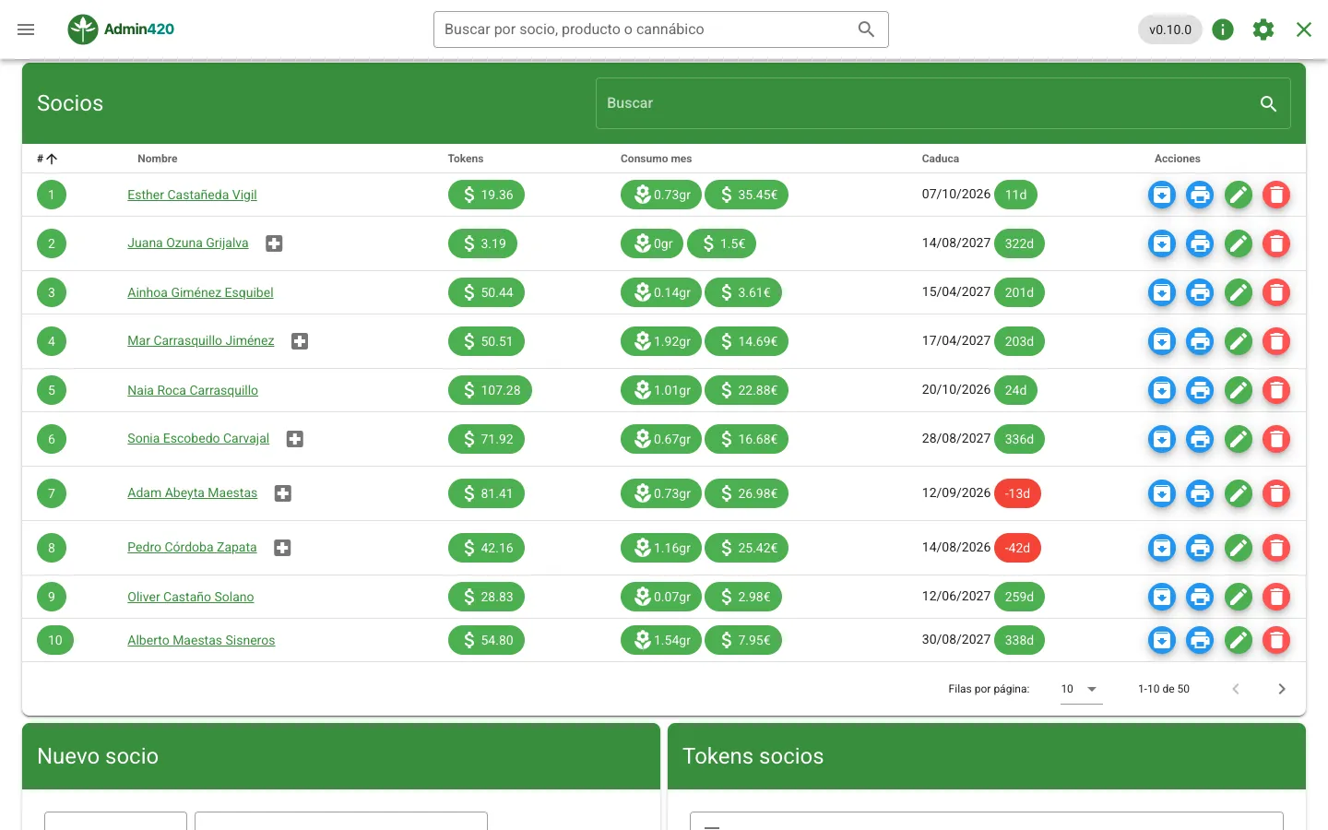Click the 19.36 tokens chip
The image size is (1328, 830).
[486, 195]
